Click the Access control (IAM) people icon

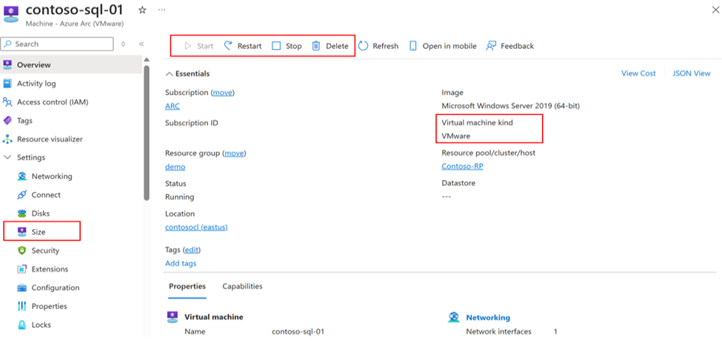tap(7, 102)
